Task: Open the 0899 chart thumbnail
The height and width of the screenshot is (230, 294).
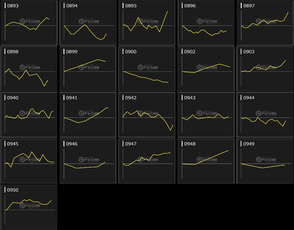Action: click(88, 69)
